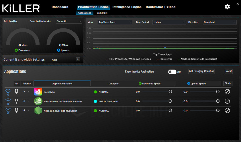
Task: Click the Wi-Fi icon for Host Process row
Action: (x=8, y=101)
